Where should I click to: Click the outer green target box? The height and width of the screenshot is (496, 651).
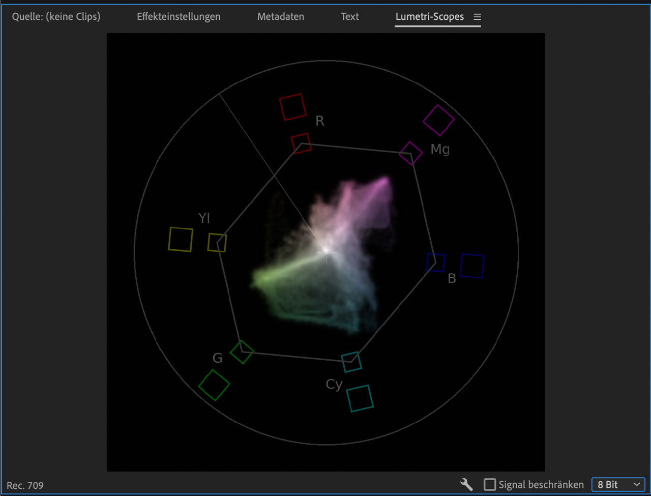214,385
